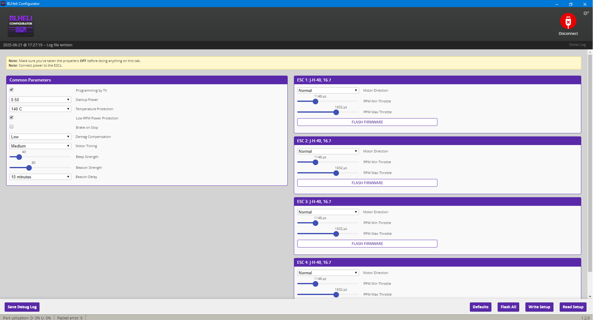Click the red Disconnect USB icon
The height and width of the screenshot is (320, 593).
click(x=568, y=21)
